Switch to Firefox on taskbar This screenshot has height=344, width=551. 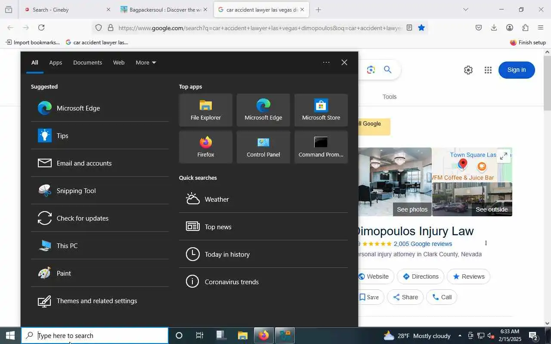(264, 335)
